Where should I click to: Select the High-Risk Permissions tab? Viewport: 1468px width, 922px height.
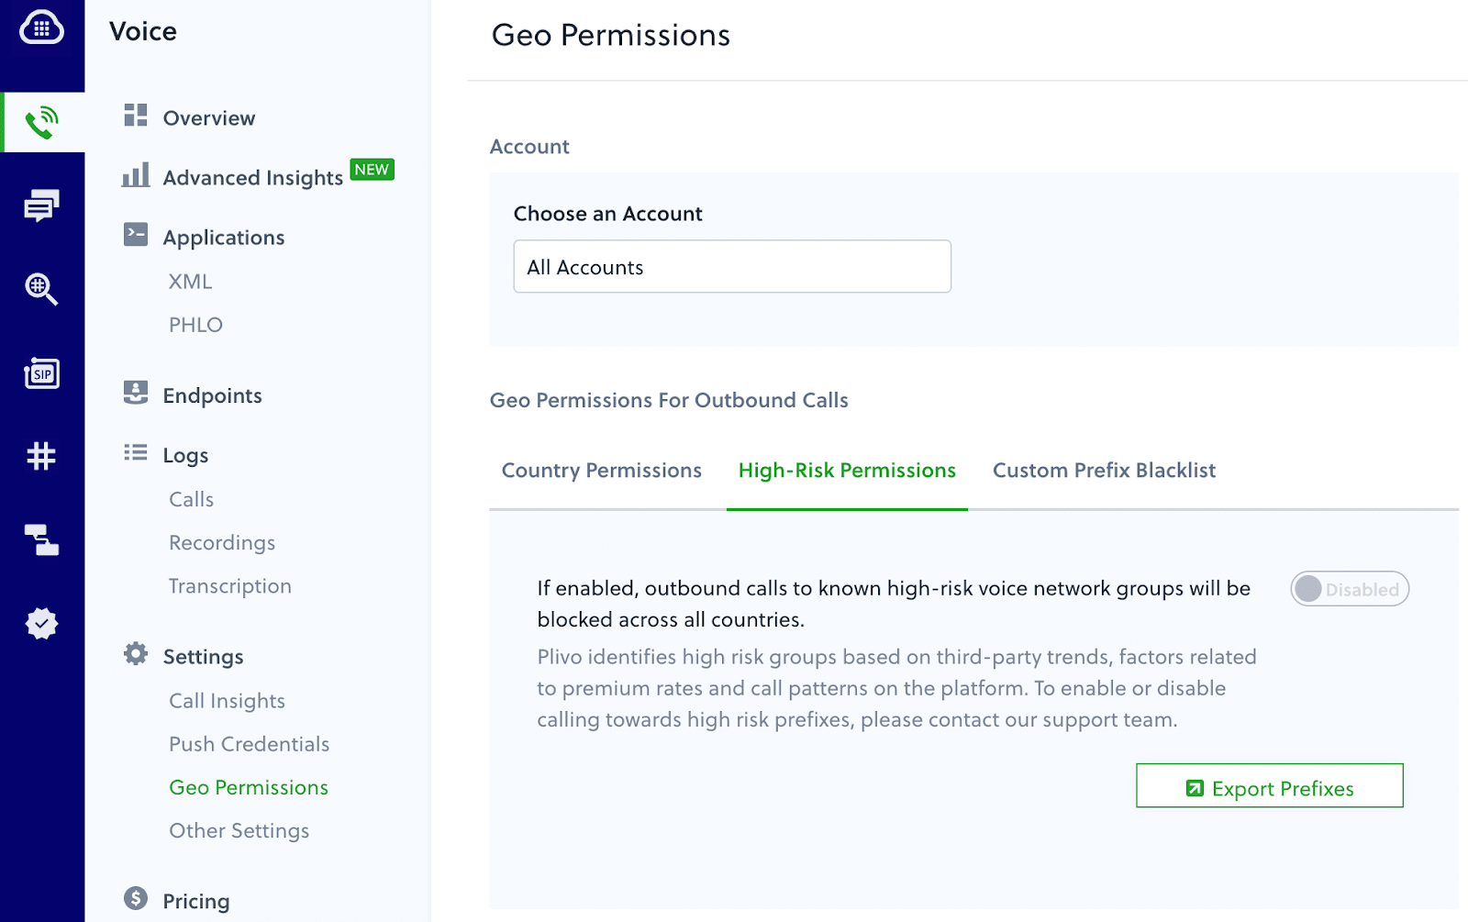pyautogui.click(x=847, y=471)
